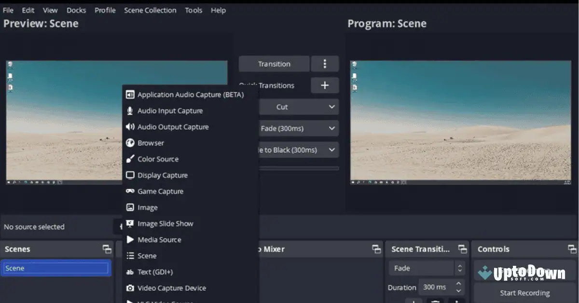Increase Duration using the up stepper arrow

click(460, 284)
